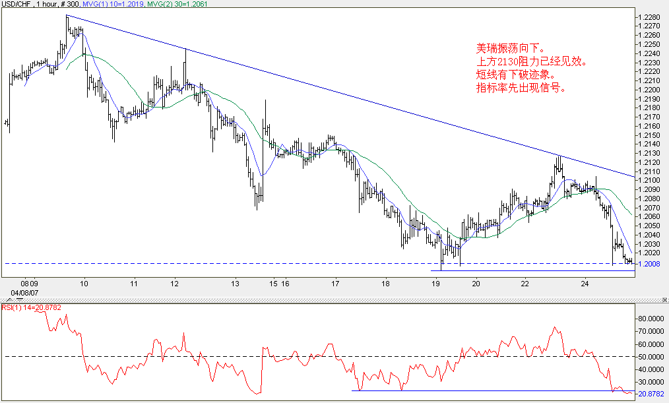Click the down-arrow icon on the pane splitter

(20, 300)
